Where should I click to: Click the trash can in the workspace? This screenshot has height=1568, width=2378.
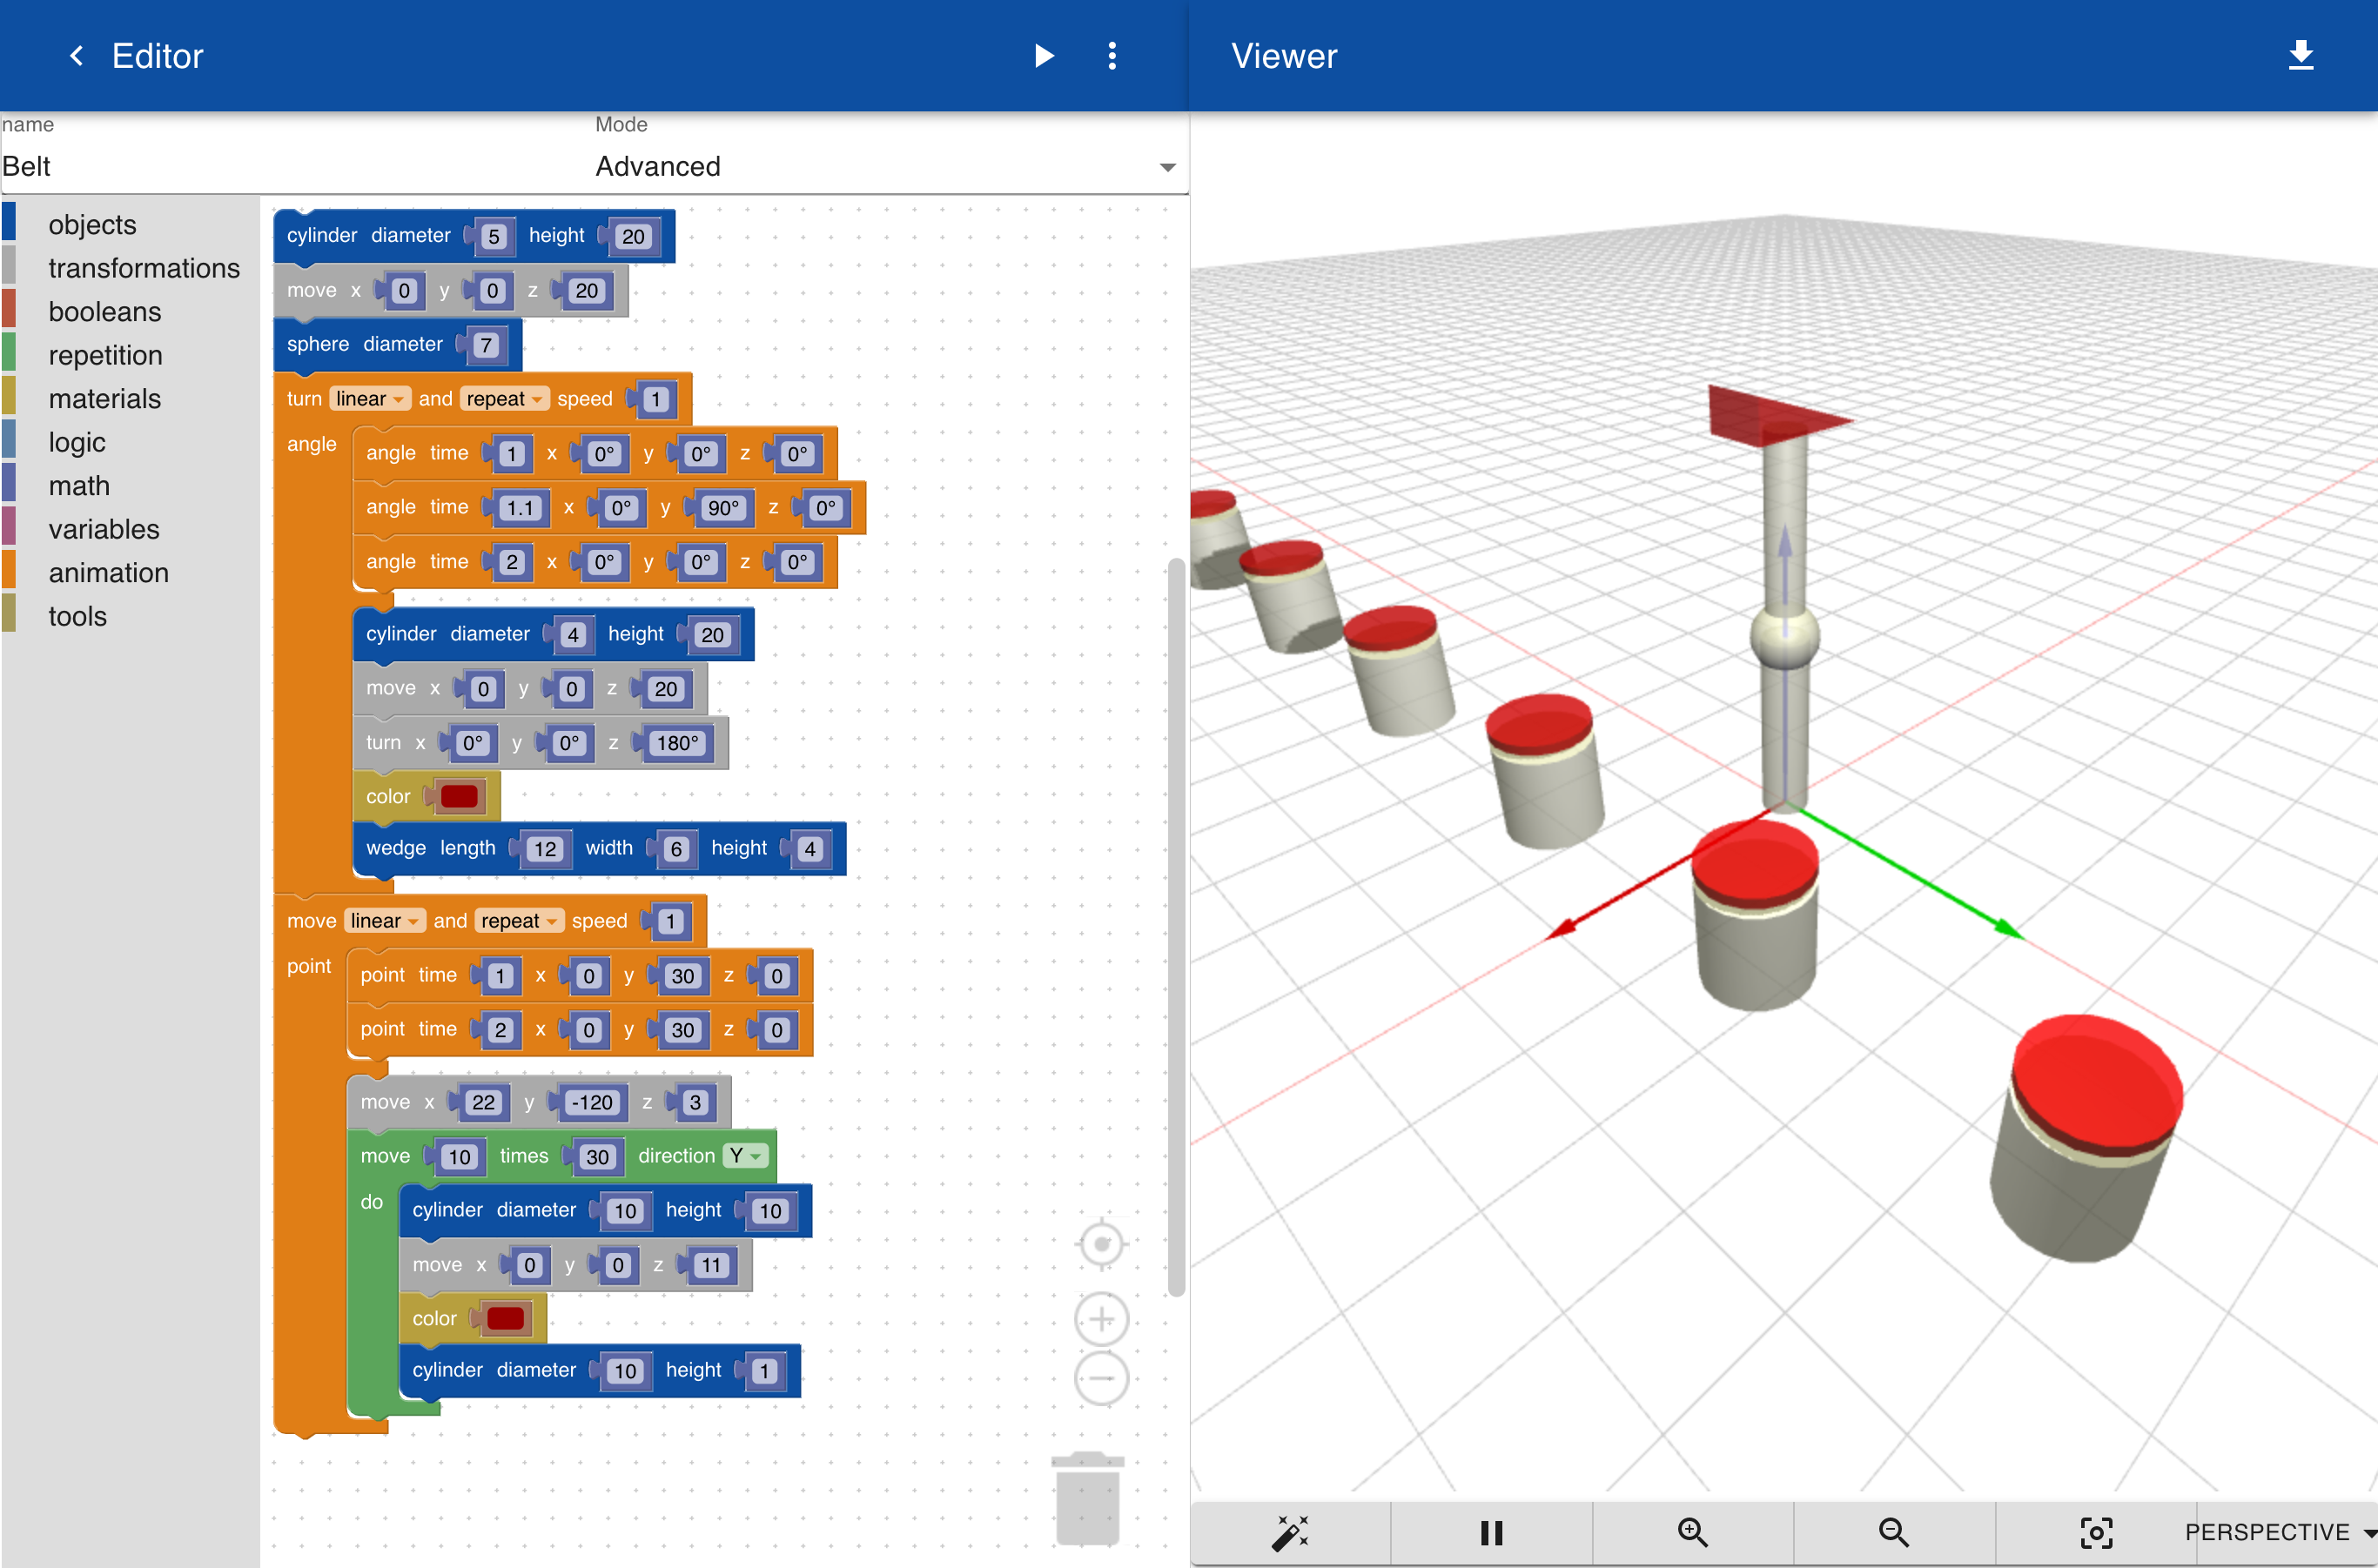point(1087,1498)
